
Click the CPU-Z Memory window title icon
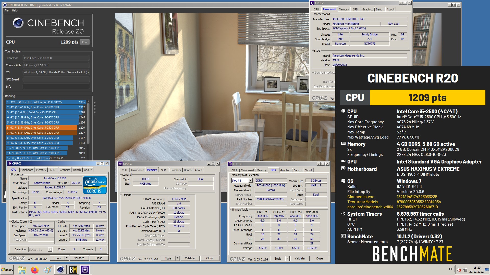(120, 164)
